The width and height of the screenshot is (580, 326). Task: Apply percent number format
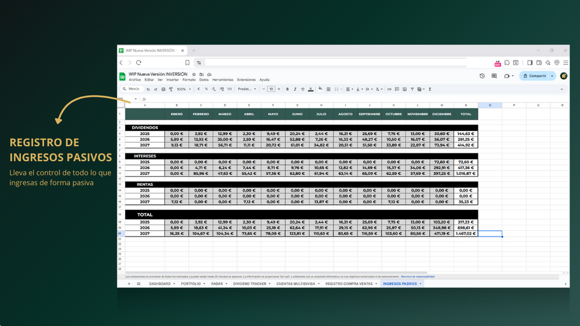pyautogui.click(x=207, y=89)
